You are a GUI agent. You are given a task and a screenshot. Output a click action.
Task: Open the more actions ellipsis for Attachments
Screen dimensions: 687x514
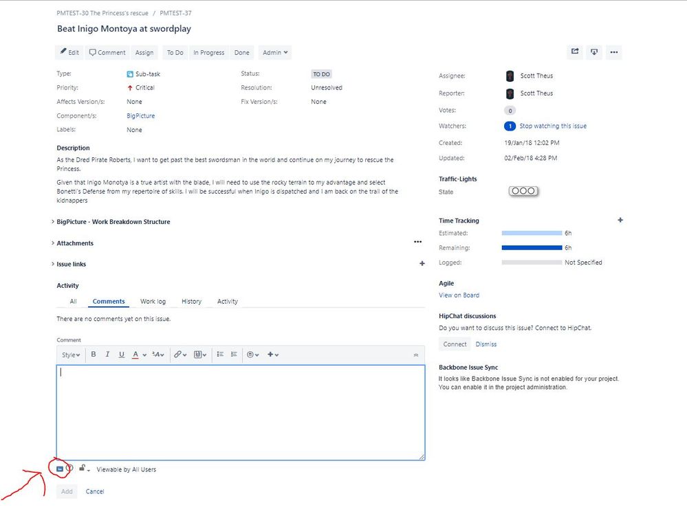418,242
